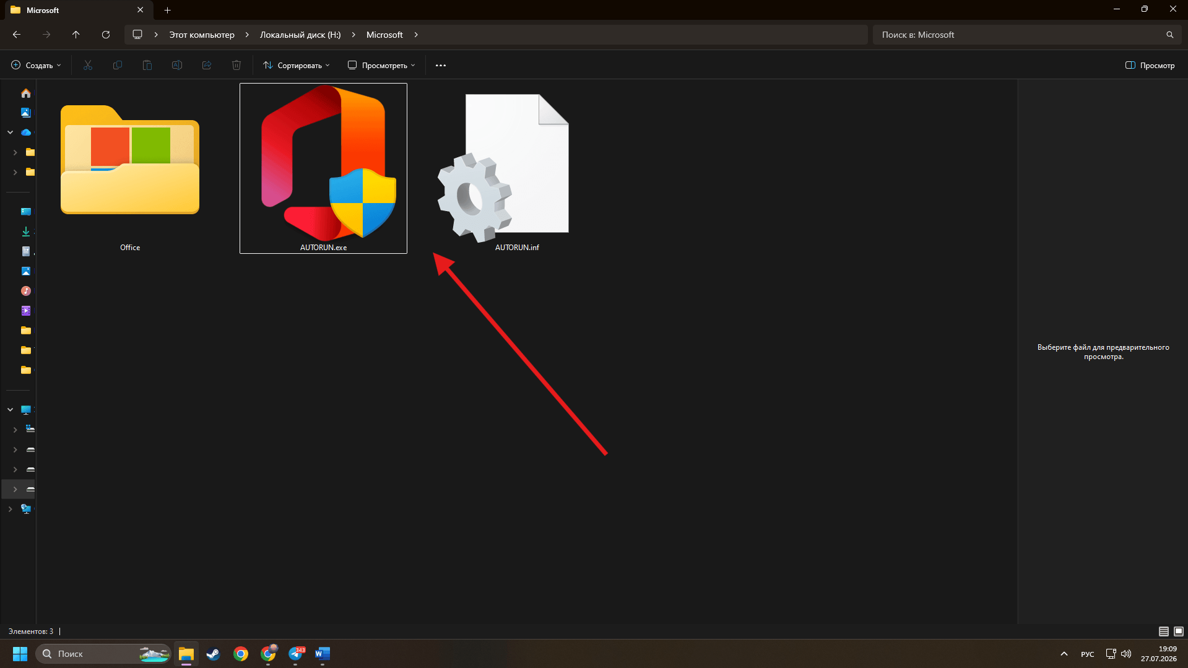Open the Создать dropdown

pos(36,65)
